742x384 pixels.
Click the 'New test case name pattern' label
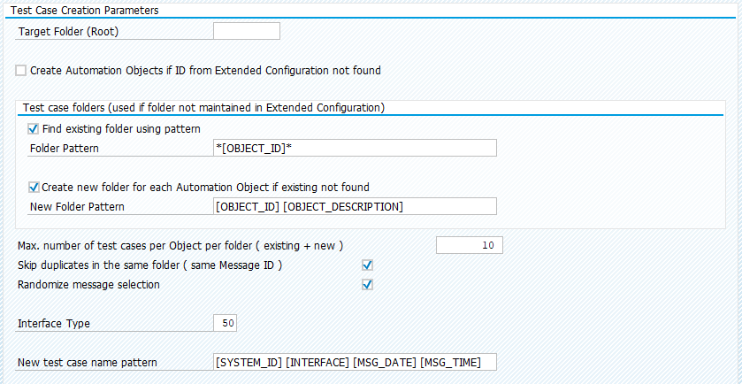coord(87,363)
